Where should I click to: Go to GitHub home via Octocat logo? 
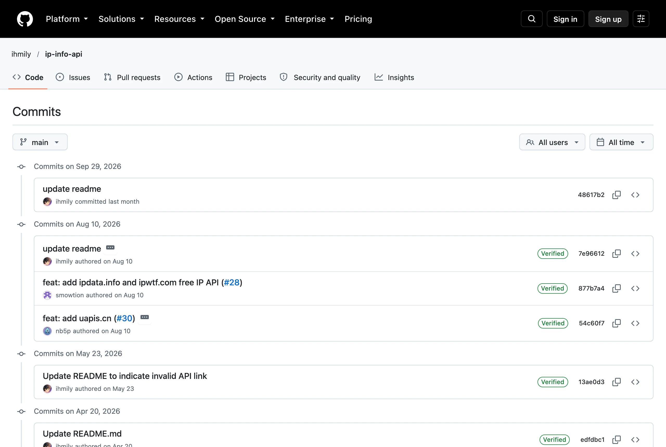(x=25, y=19)
